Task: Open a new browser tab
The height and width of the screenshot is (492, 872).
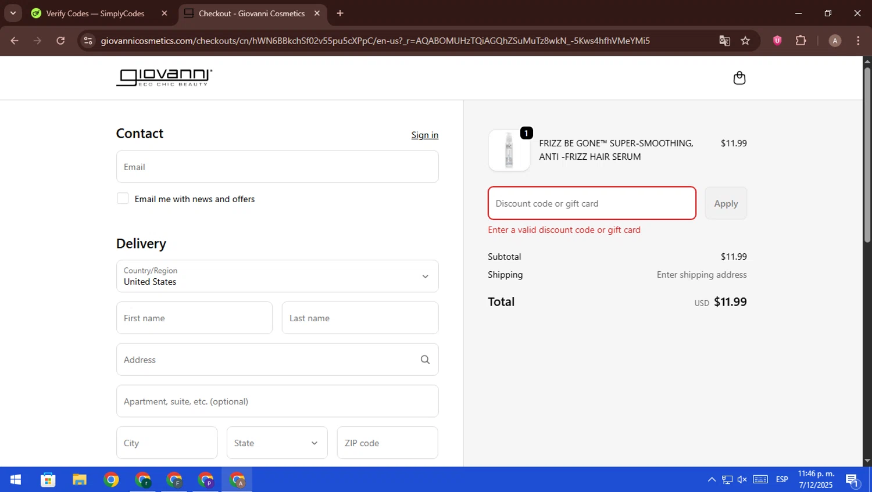Action: point(340,13)
